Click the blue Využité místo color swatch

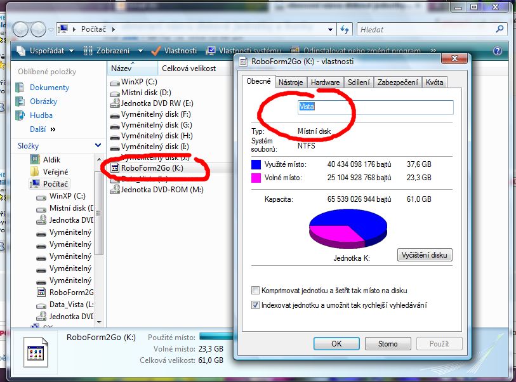coord(256,164)
